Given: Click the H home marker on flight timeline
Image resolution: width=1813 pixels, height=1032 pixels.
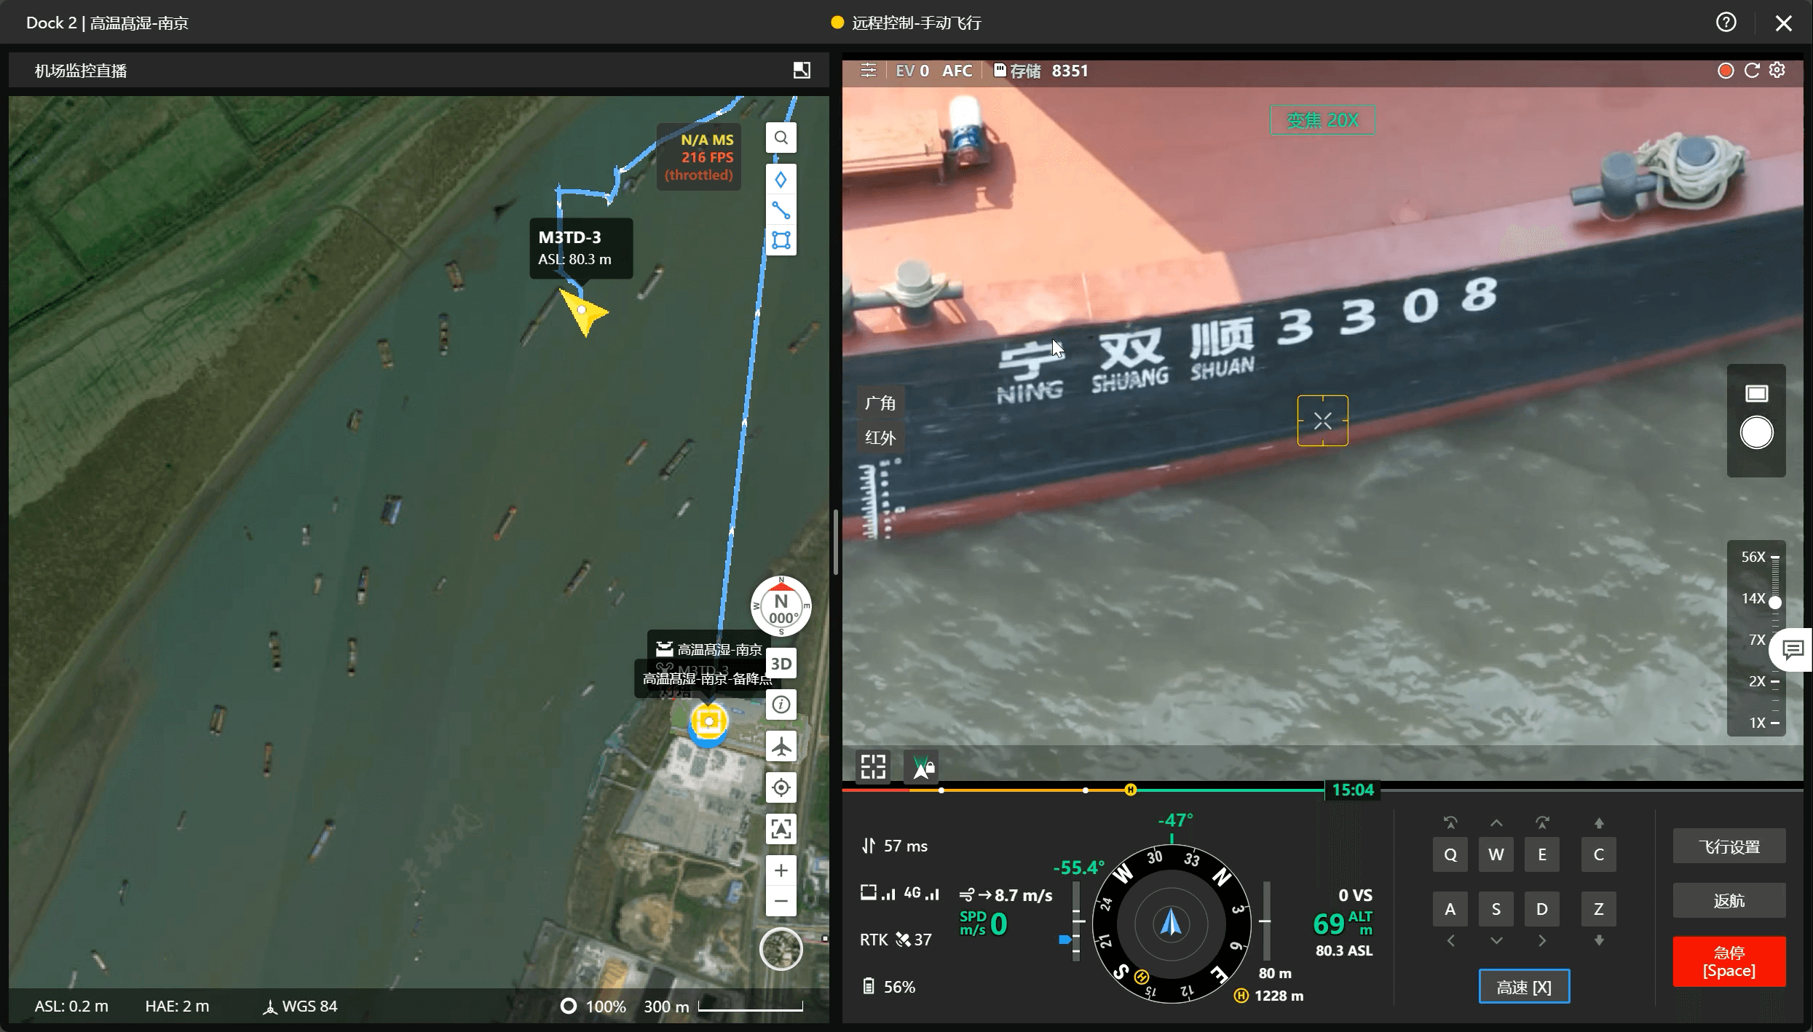Looking at the screenshot, I should (1130, 790).
